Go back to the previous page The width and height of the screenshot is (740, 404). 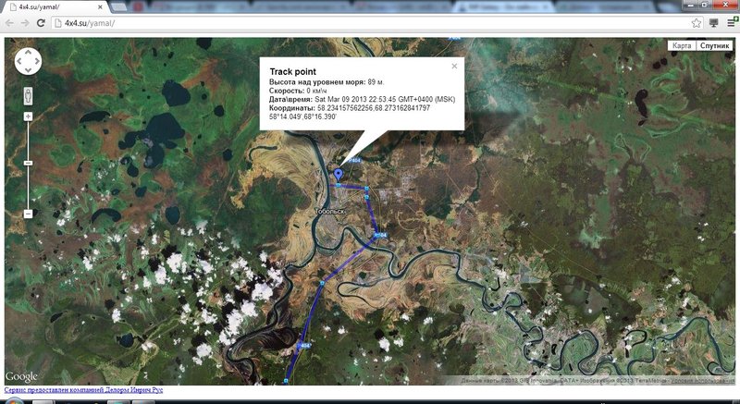[10, 22]
